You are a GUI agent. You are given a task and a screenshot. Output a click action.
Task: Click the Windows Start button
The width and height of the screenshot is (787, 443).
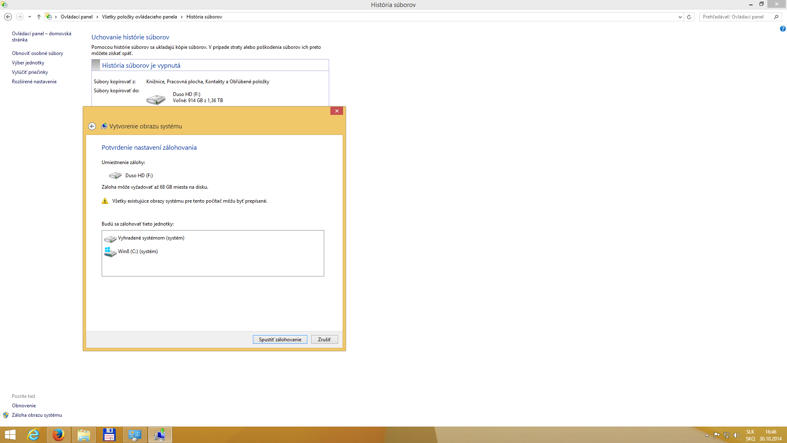click(x=10, y=435)
